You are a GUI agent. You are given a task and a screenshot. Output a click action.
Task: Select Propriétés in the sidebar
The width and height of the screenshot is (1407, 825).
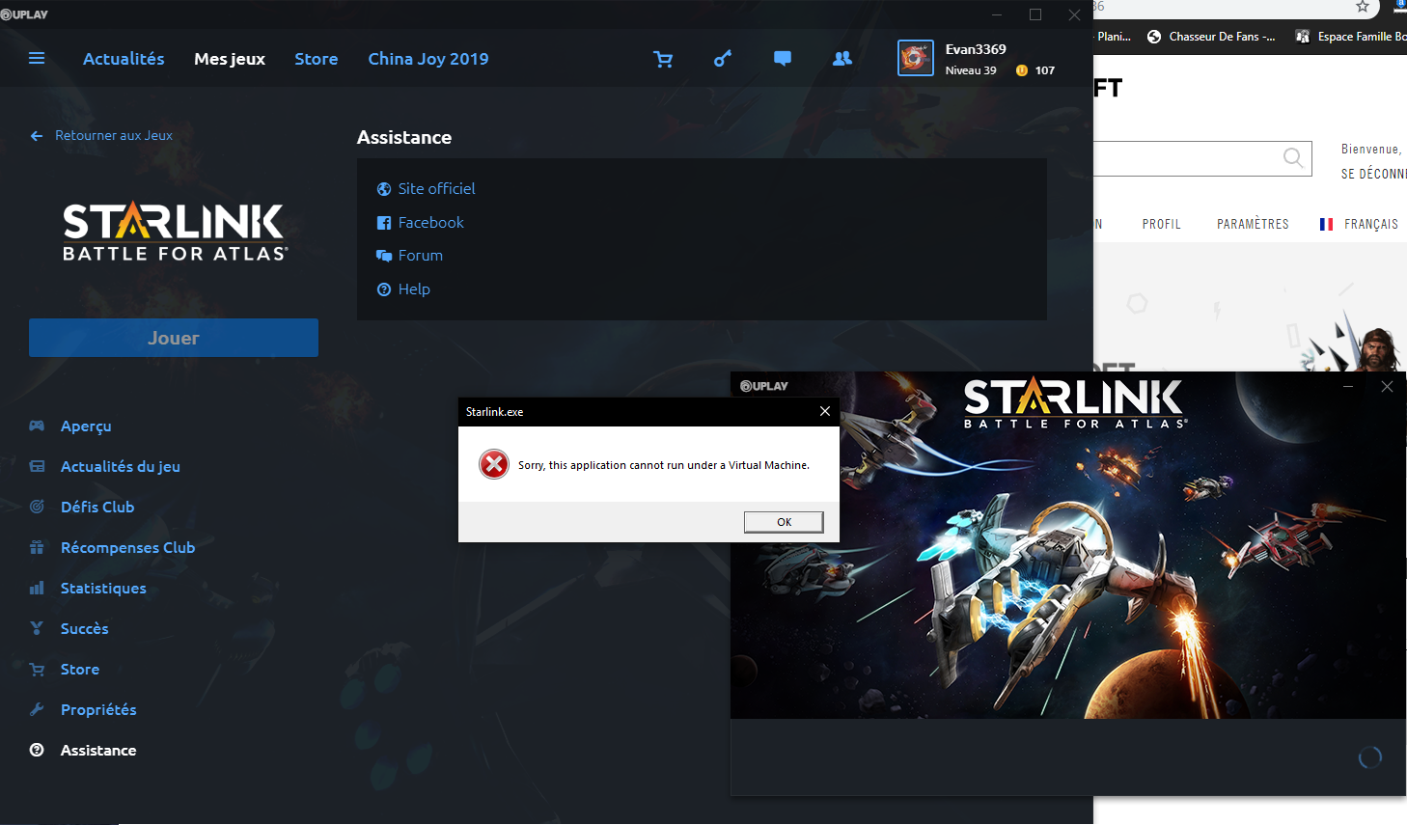(98, 710)
